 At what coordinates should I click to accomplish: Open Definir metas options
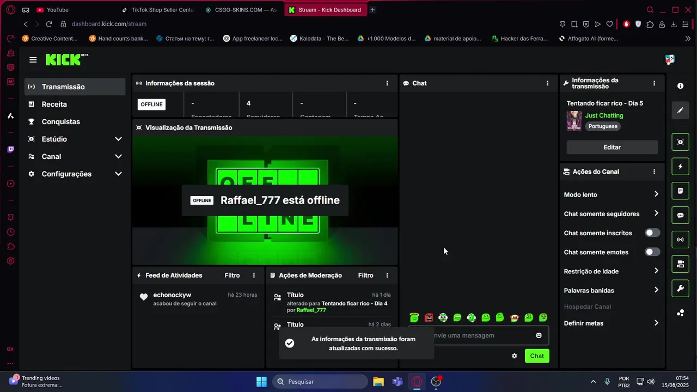click(x=612, y=323)
